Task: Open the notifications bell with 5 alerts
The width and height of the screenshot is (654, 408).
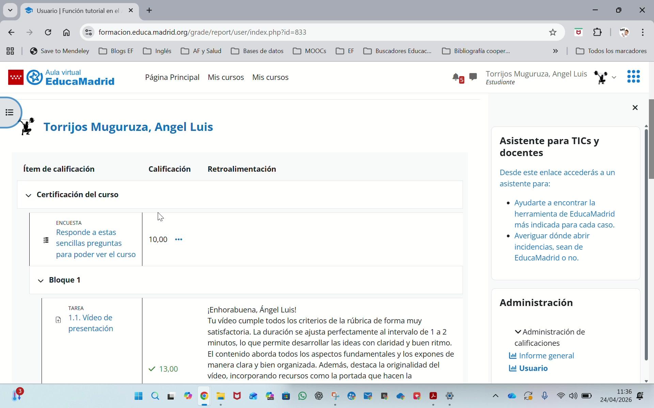Action: (456, 78)
